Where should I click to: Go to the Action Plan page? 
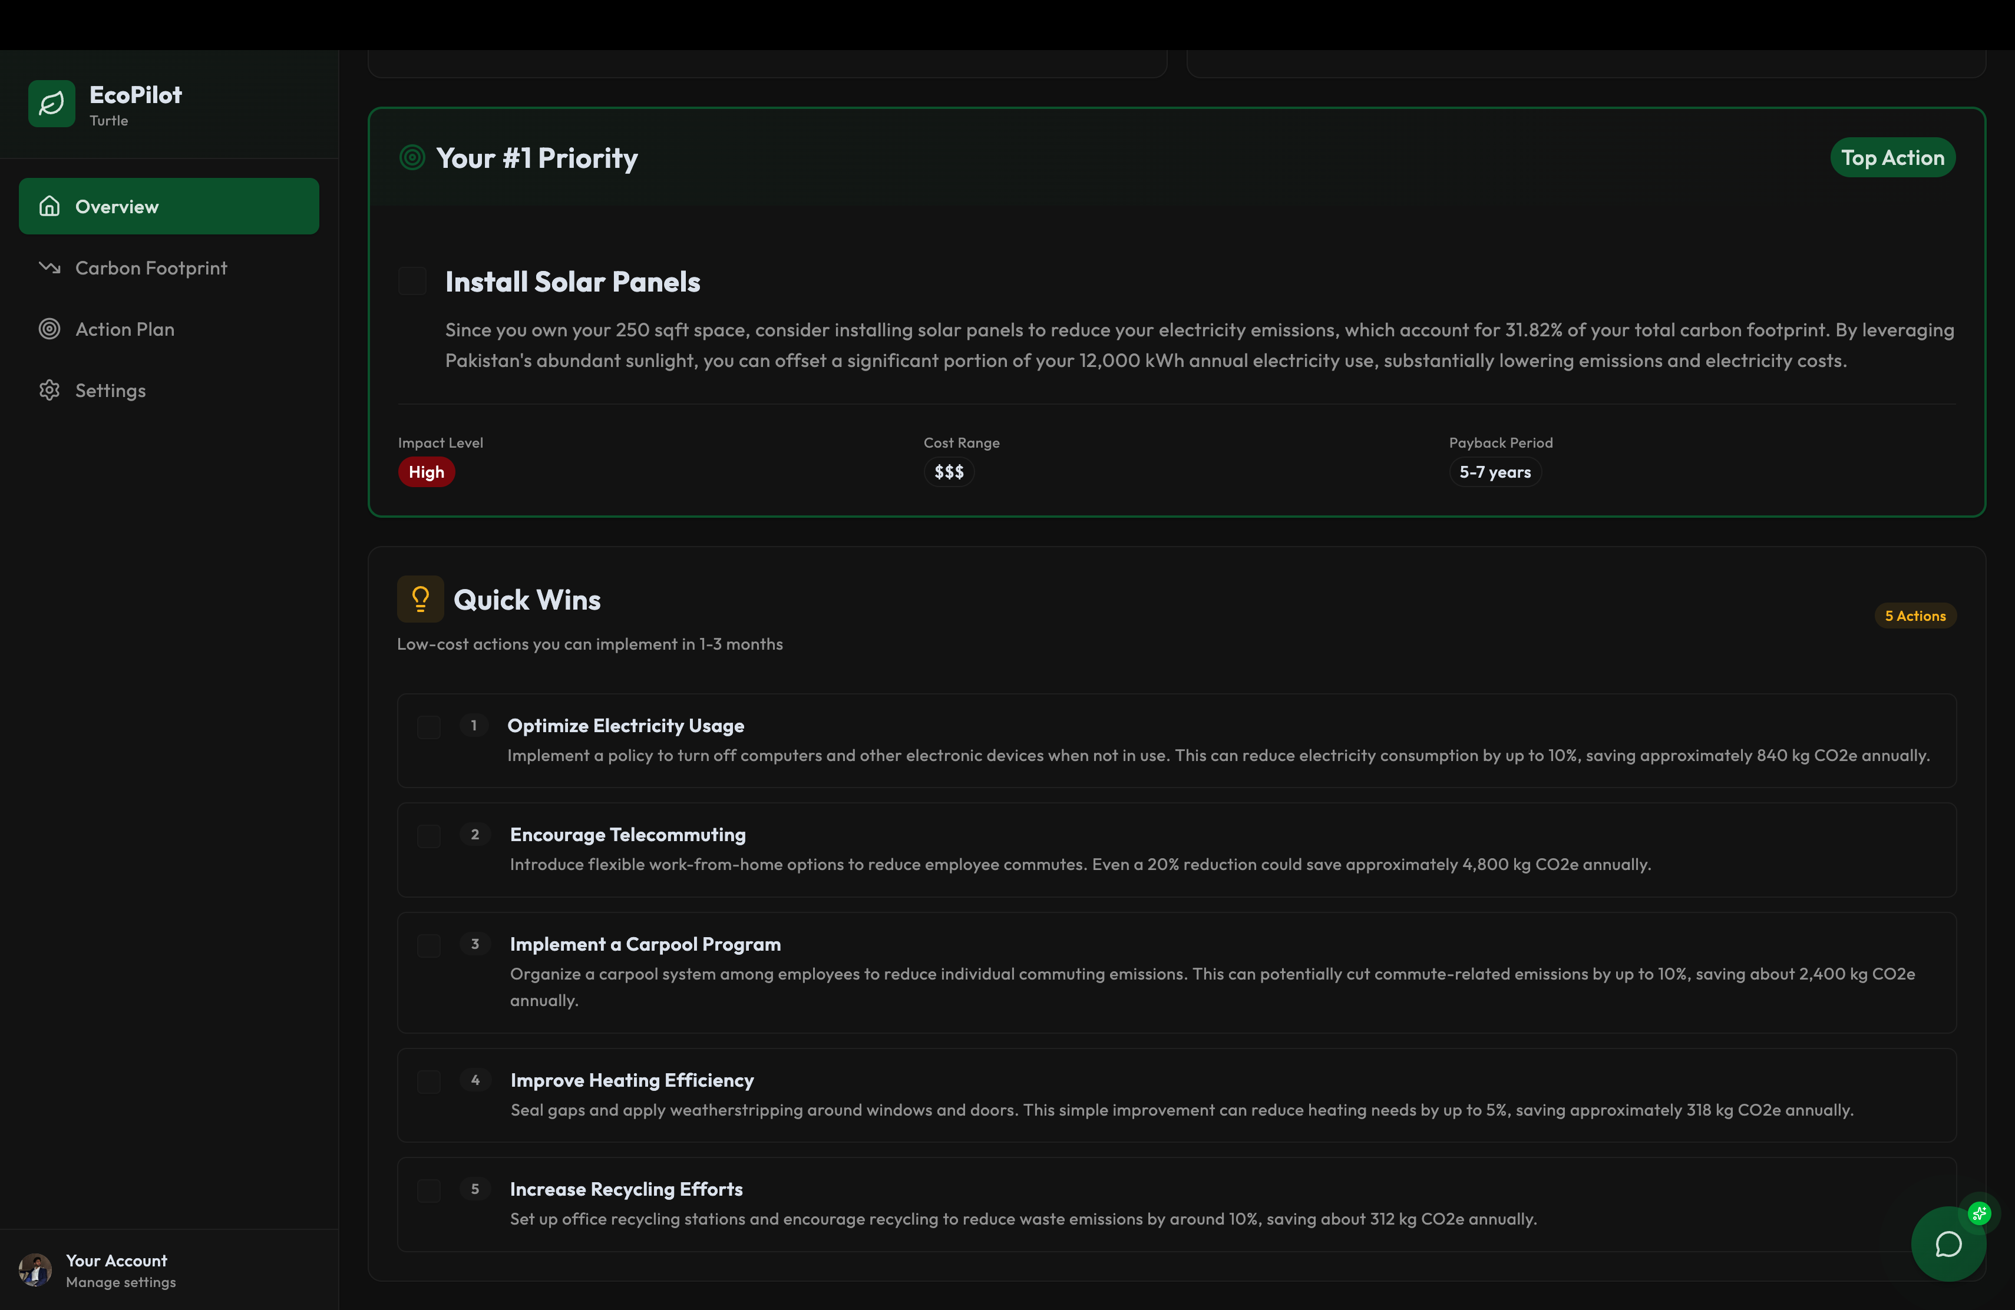pyautogui.click(x=124, y=329)
